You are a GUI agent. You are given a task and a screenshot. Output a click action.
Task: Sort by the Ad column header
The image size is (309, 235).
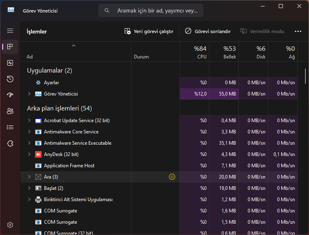76,52
